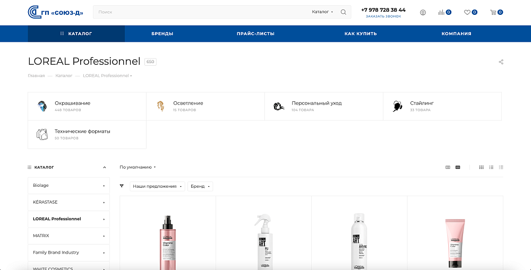The width and height of the screenshot is (531, 270).
Task: Go to Каталог breadcrumb link
Action: [x=64, y=76]
